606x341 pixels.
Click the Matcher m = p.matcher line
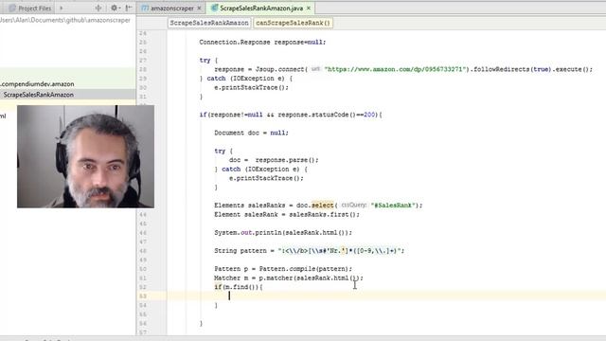pyautogui.click(x=289, y=278)
